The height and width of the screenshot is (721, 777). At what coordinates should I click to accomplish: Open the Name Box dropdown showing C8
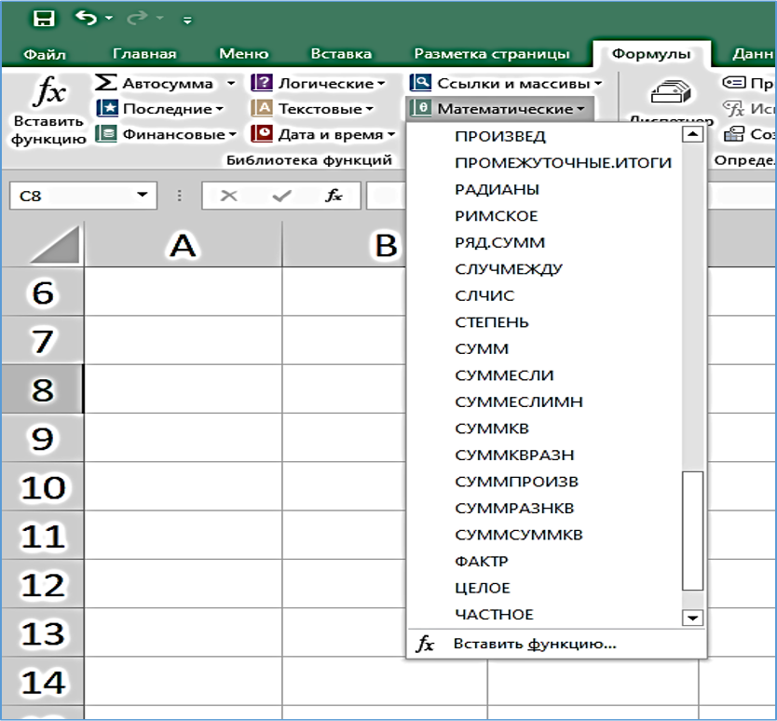click(x=142, y=196)
